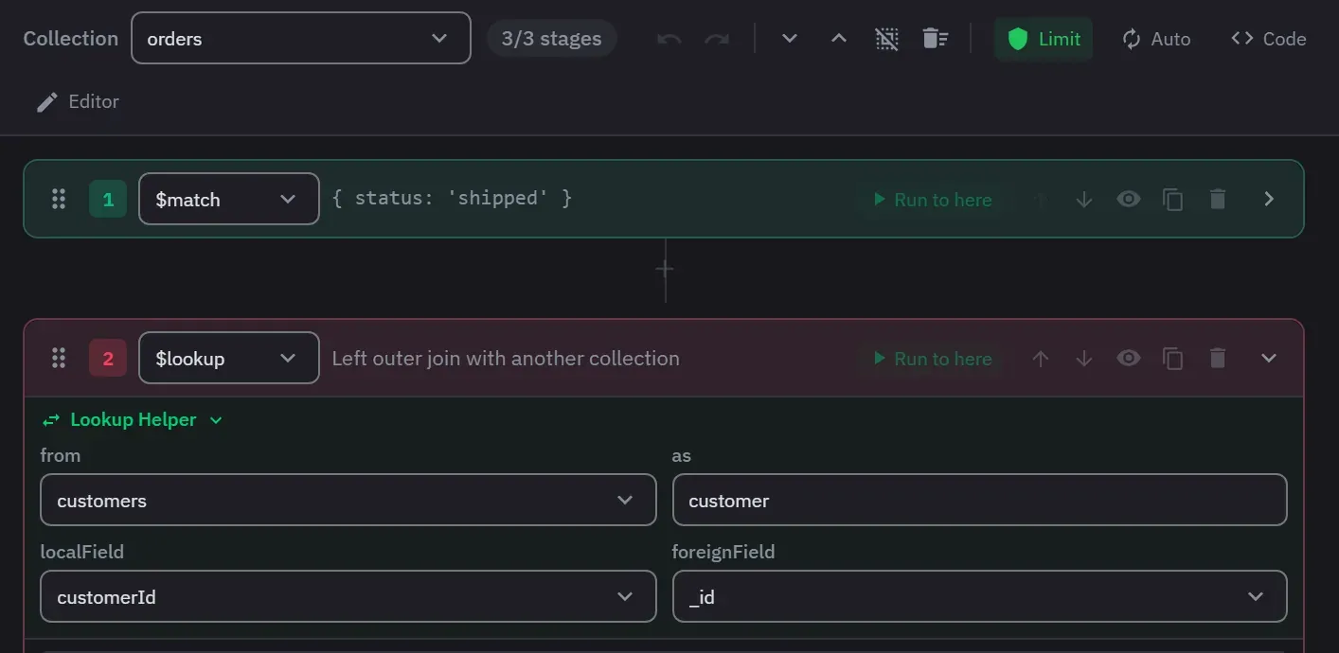Expand the $match stage details

[1269, 199]
